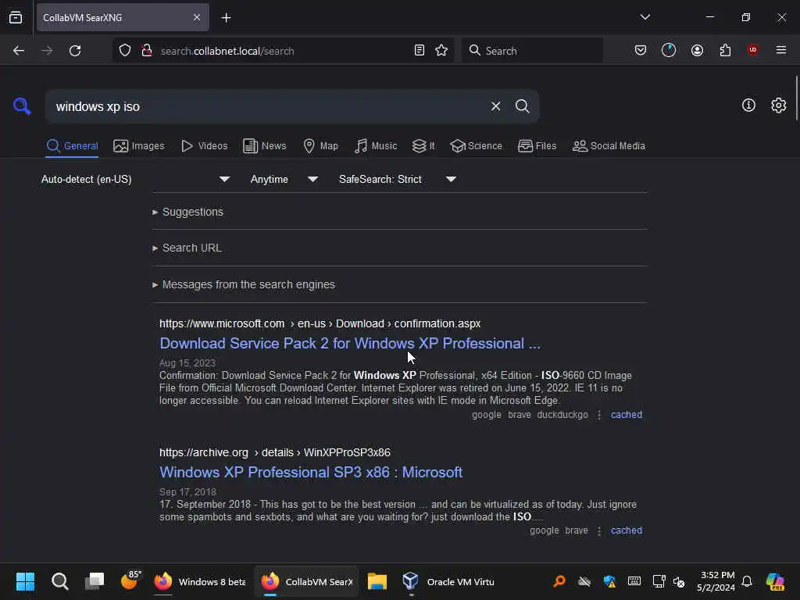Screen dimensions: 800x600
Task: Open notifications bell icon
Action: tap(747, 581)
